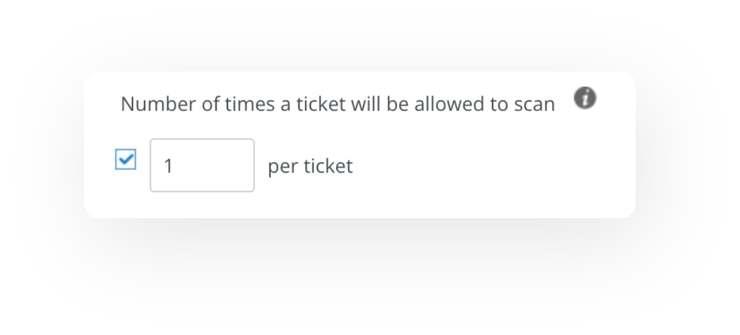Select the number box before 'per ticket'
This screenshot has width=740, height=335.
(202, 165)
